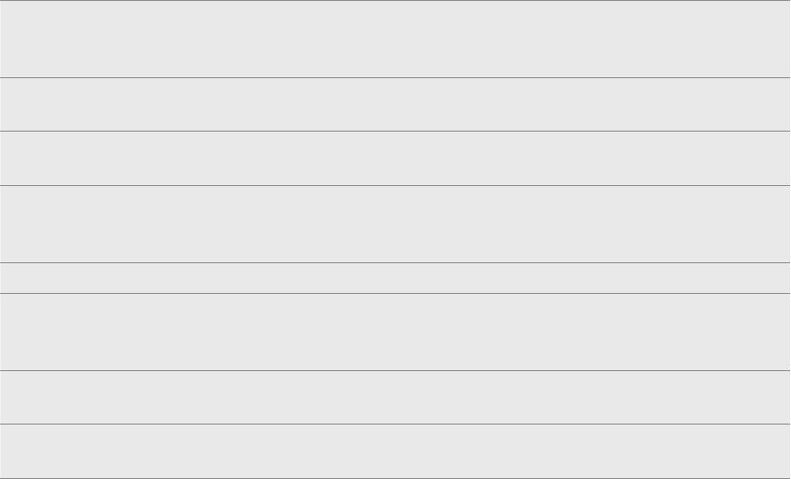Click the third blank row
The width and height of the screenshot is (791, 479).
pos(395,158)
